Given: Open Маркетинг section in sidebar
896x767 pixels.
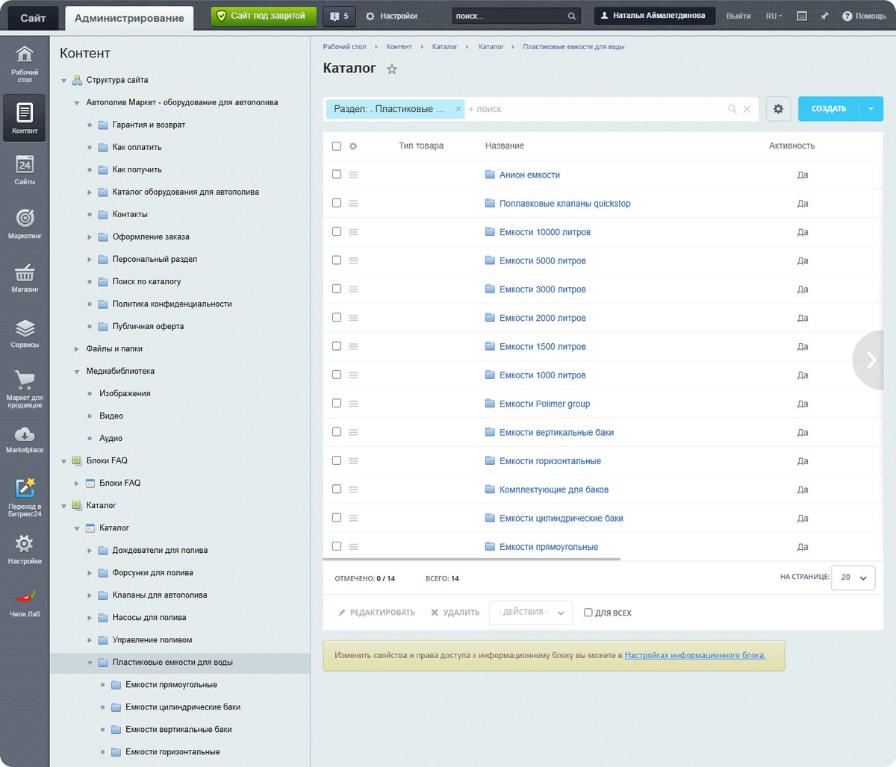Looking at the screenshot, I should tap(25, 223).
